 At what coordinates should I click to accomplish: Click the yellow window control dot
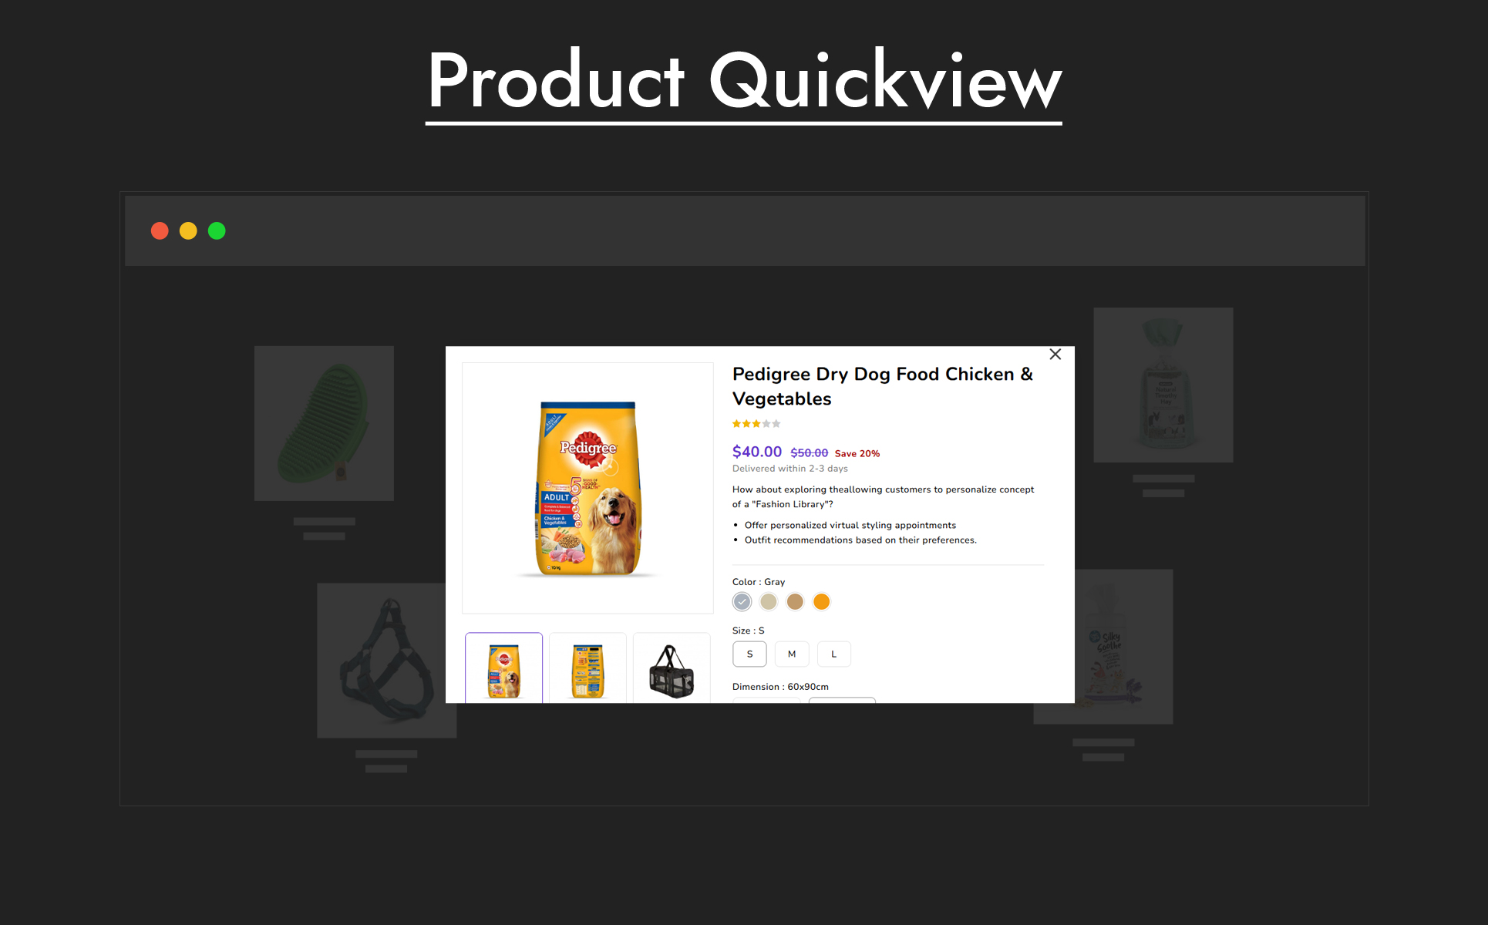click(x=188, y=231)
